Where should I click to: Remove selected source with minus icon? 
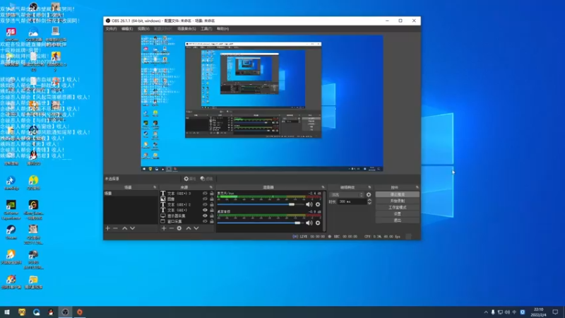[172, 228]
